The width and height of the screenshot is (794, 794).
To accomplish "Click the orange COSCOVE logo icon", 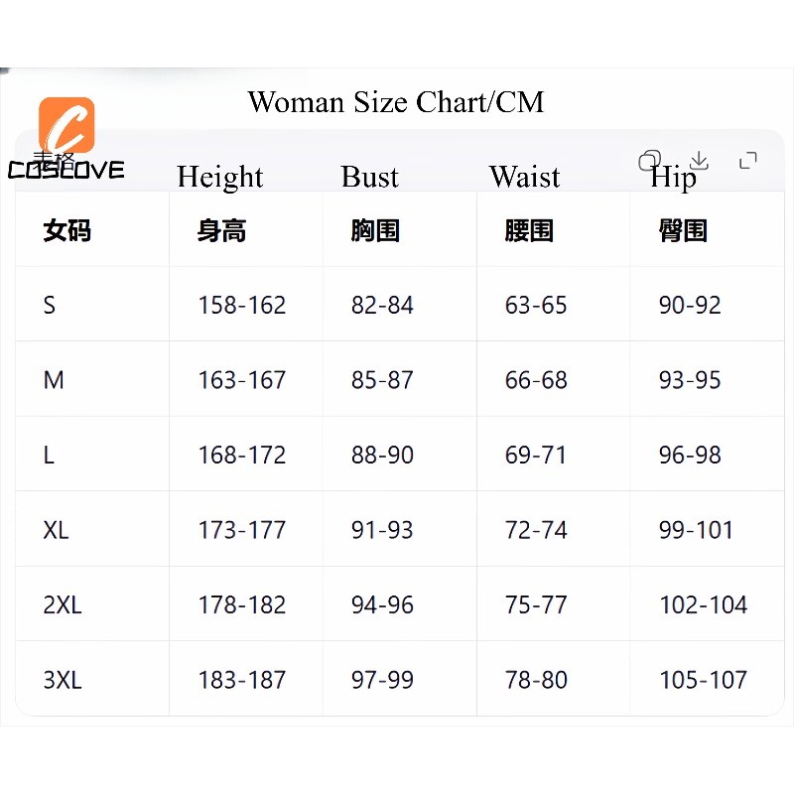I will point(66,125).
